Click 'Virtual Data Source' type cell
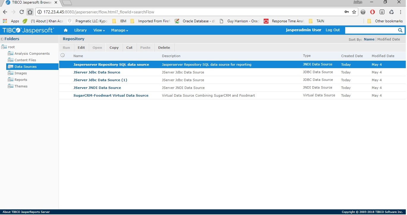Image resolution: width=407 pixels, height=215 pixels. point(319,95)
